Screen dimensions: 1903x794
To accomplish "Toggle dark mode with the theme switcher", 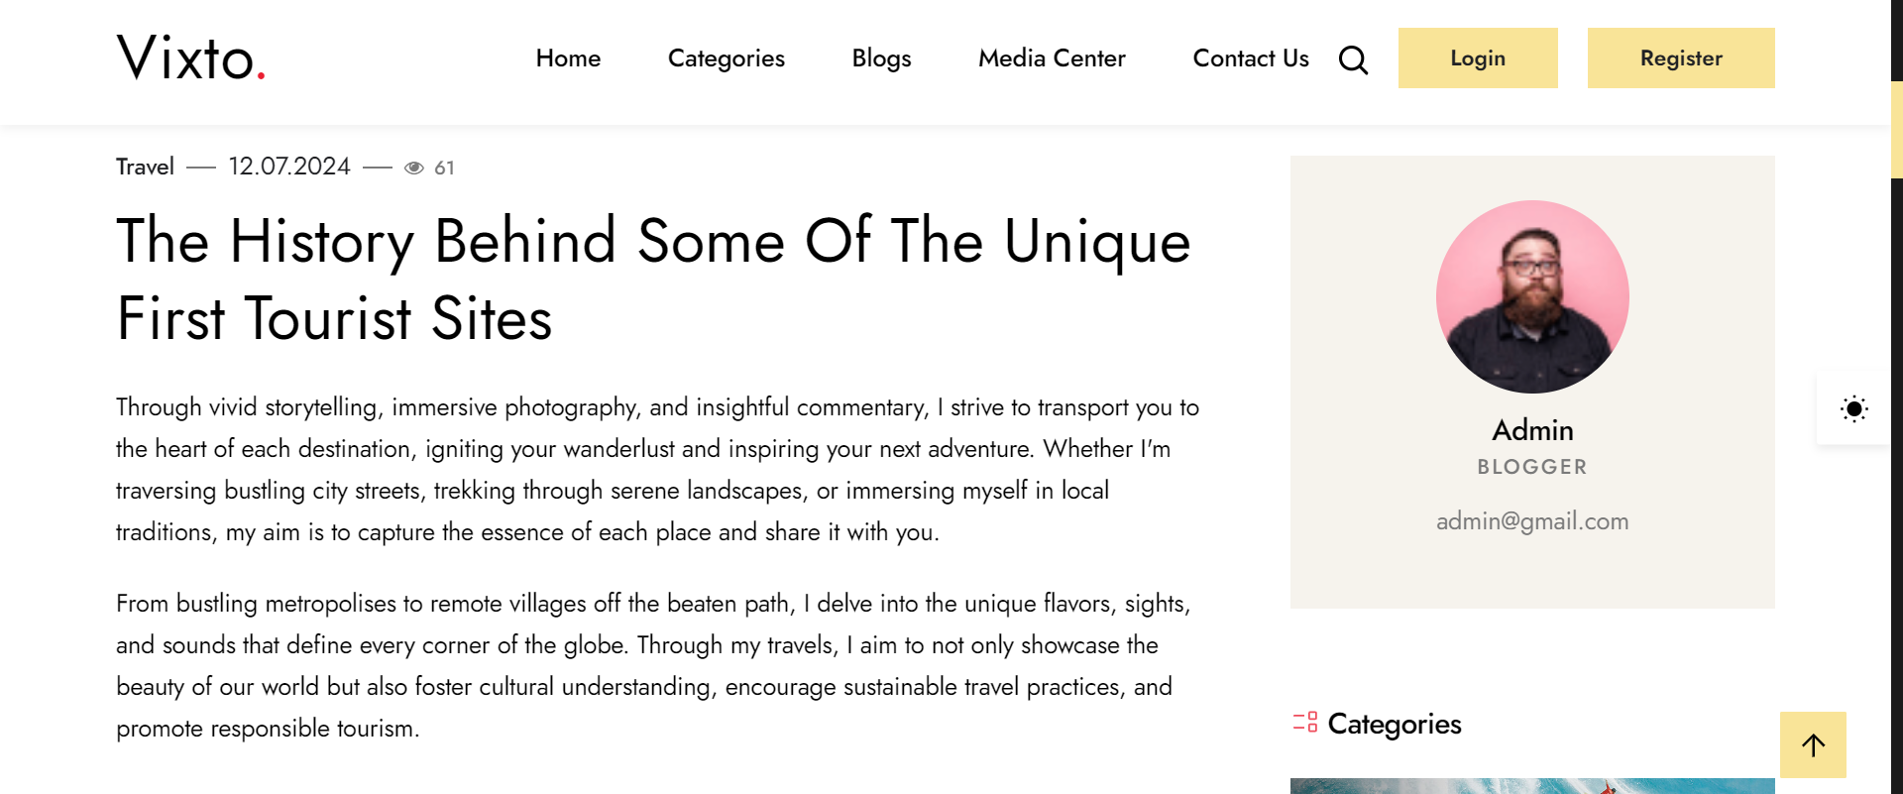I will coord(1852,408).
